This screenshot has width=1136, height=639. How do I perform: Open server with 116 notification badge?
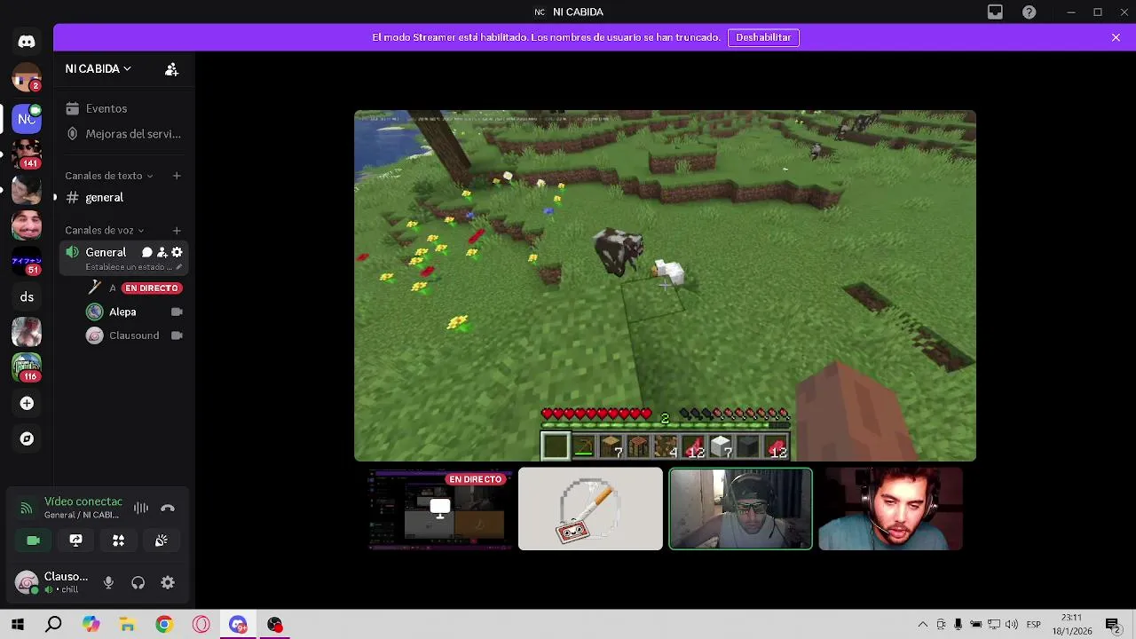pos(27,367)
